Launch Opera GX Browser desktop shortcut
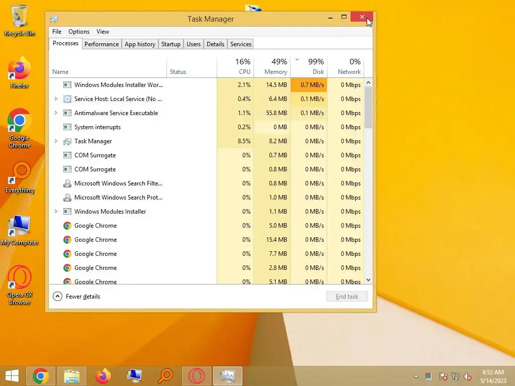 click(x=20, y=285)
